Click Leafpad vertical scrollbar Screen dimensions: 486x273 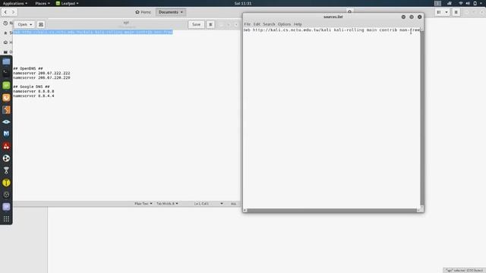(x=422, y=118)
